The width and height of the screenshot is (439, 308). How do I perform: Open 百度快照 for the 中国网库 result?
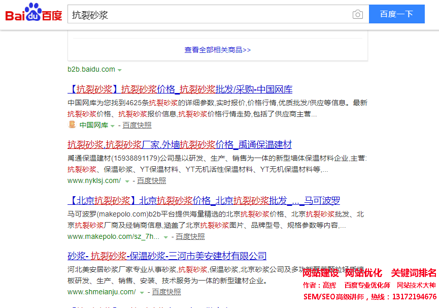(137, 125)
